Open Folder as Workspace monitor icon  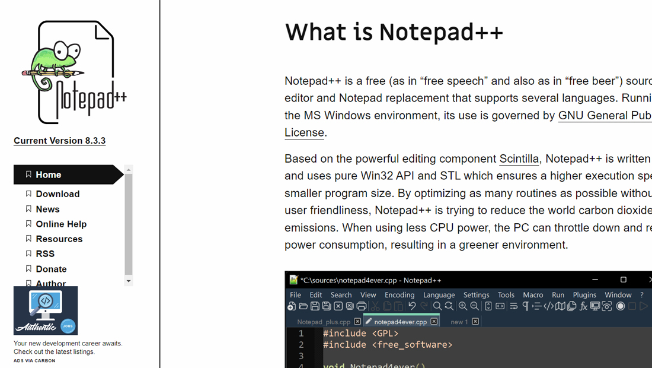pos(595,306)
